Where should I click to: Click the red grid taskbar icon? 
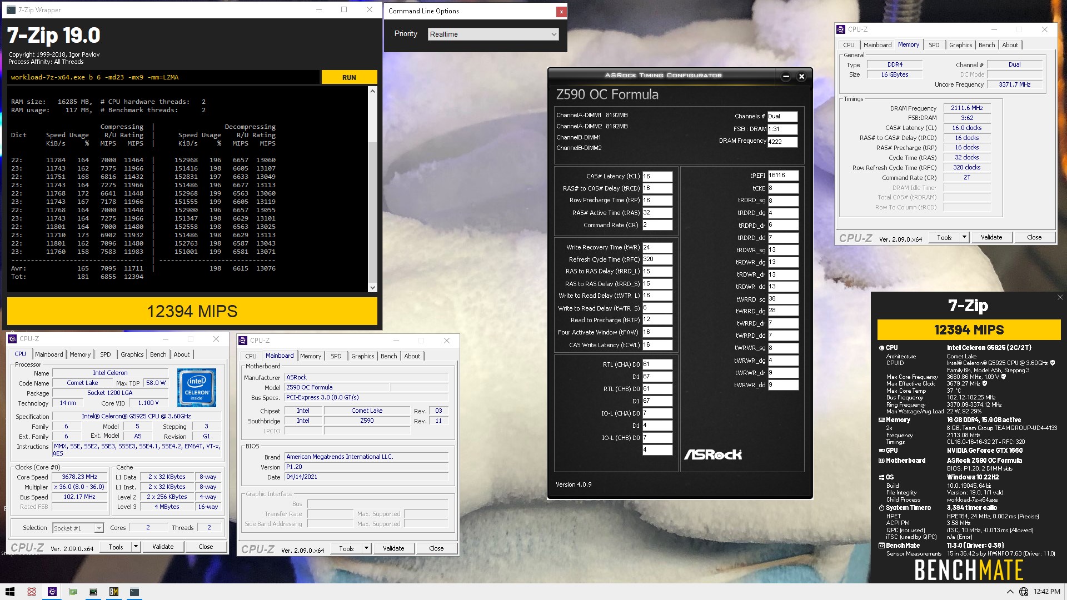(32, 592)
